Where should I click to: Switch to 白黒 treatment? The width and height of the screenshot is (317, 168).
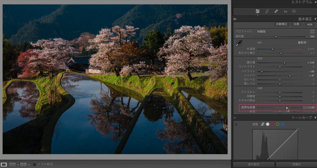pos(297,24)
